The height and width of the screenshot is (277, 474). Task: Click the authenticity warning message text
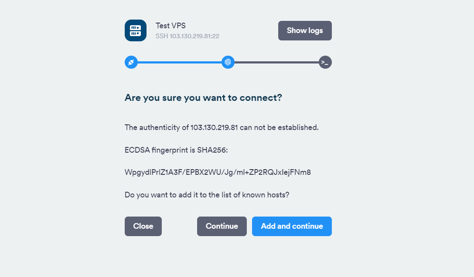(x=221, y=127)
